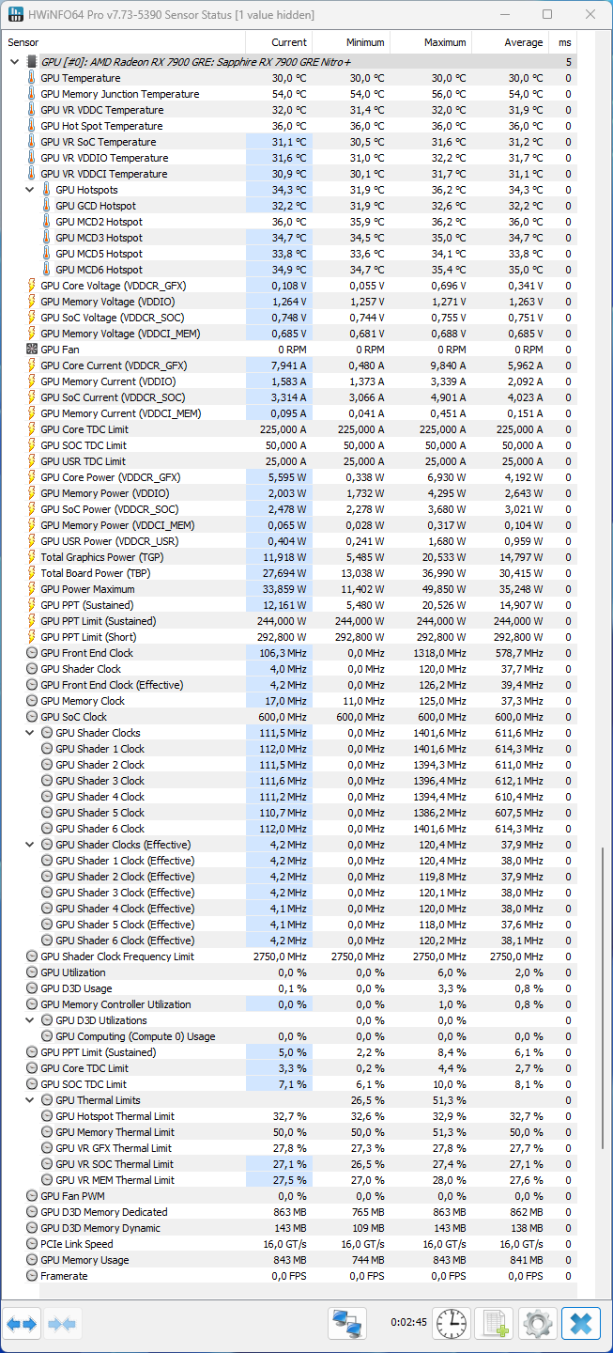The width and height of the screenshot is (613, 1353).
Task: Open sensor settings gear button
Action: point(538,1324)
